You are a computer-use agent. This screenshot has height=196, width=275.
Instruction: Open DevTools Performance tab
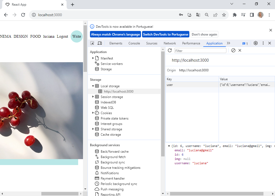191,43
